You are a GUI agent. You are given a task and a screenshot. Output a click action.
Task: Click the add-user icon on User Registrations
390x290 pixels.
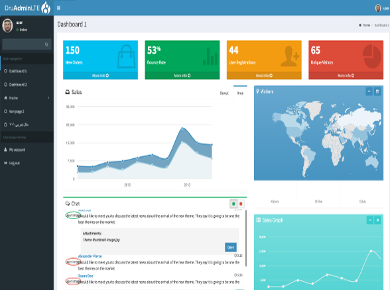point(290,56)
